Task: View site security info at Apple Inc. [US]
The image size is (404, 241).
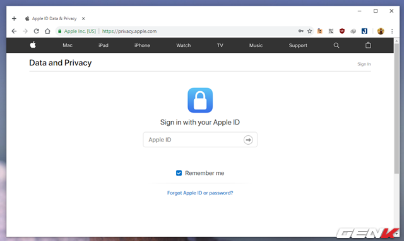Action: coord(77,31)
